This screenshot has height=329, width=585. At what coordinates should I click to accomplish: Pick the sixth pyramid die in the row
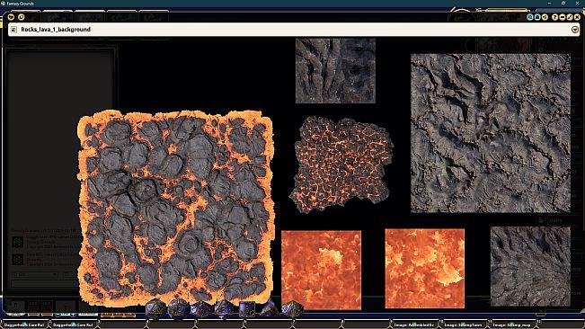[x=270, y=309]
